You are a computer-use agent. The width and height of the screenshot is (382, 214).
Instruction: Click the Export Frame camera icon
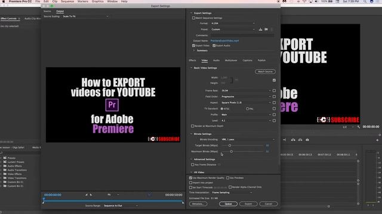[x=307, y=140]
